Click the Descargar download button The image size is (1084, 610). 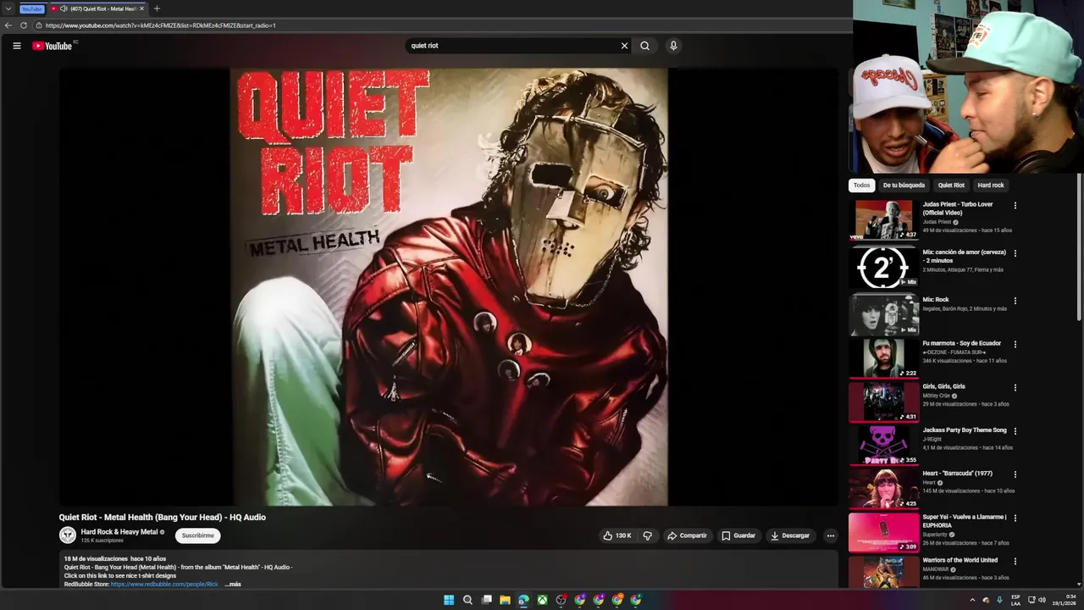(x=790, y=535)
